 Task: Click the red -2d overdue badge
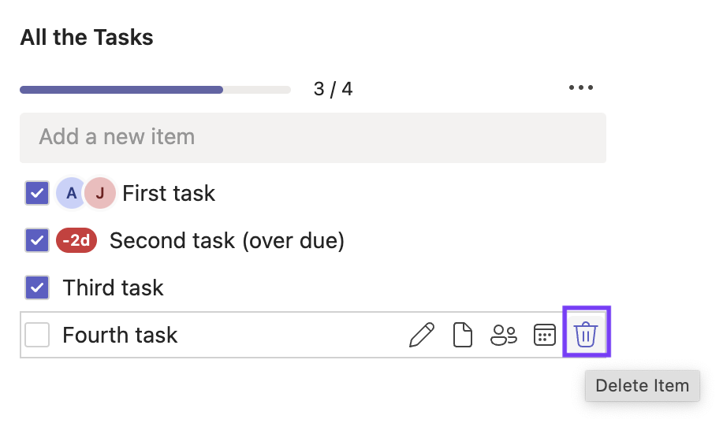coord(76,240)
